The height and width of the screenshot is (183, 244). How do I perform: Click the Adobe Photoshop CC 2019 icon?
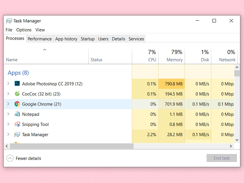coord(18,84)
